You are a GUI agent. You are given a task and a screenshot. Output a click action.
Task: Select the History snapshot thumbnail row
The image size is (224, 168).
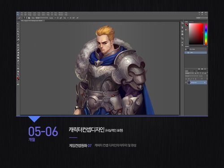(x=196, y=49)
